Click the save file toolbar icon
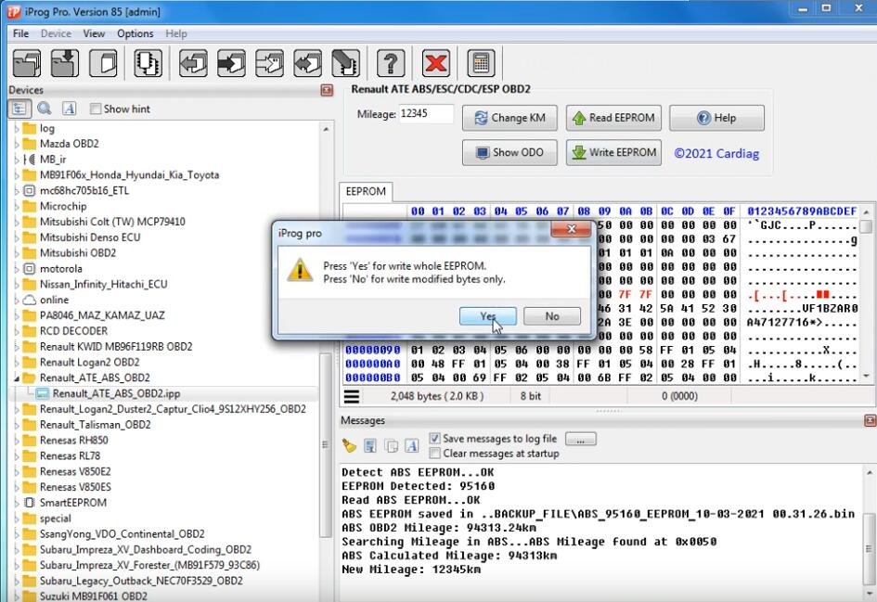877x602 pixels. (65, 62)
